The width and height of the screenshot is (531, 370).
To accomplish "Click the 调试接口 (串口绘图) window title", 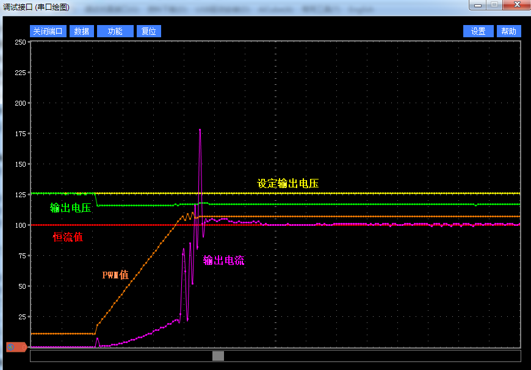I will [x=36, y=7].
